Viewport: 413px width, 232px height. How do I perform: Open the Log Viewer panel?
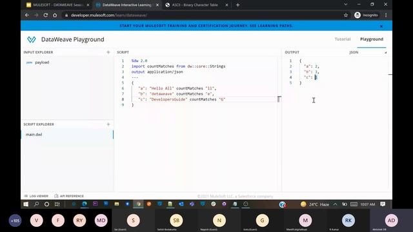pyautogui.click(x=36, y=196)
